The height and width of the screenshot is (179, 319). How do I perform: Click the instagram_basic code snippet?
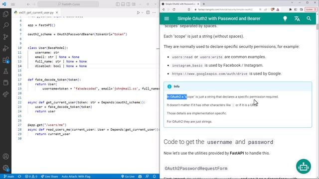[x=187, y=66]
